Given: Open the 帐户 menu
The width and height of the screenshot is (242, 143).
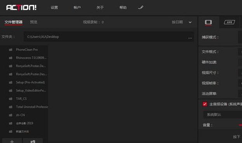Looking at the screenshot, I should point(77,7).
